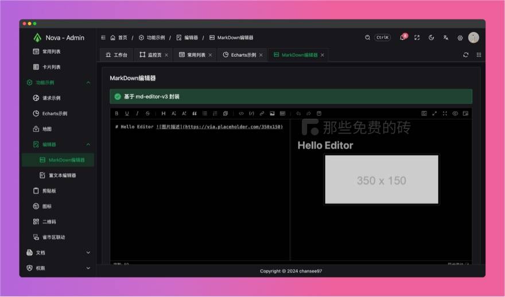Viewport: 505px width, 297px height.
Task: Open settings with the gear icon
Action: (x=460, y=38)
